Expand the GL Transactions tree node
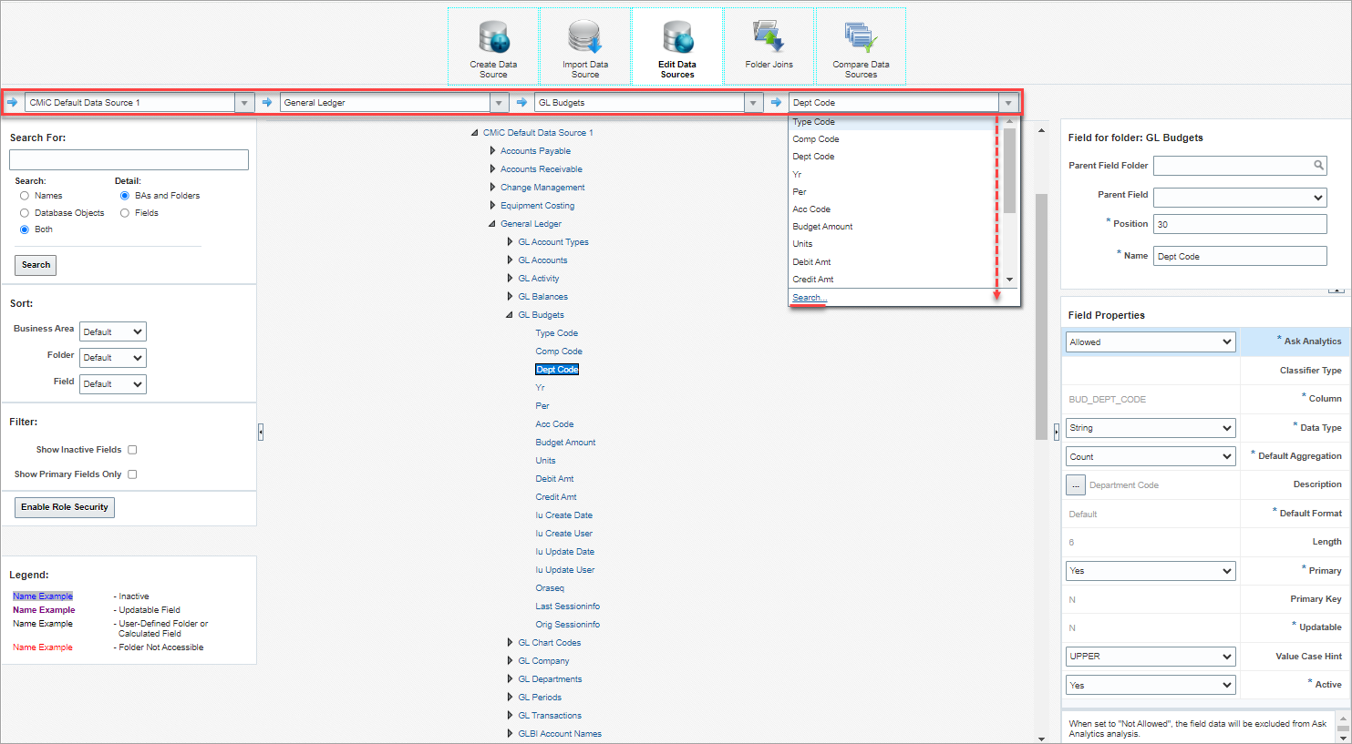 tap(510, 716)
